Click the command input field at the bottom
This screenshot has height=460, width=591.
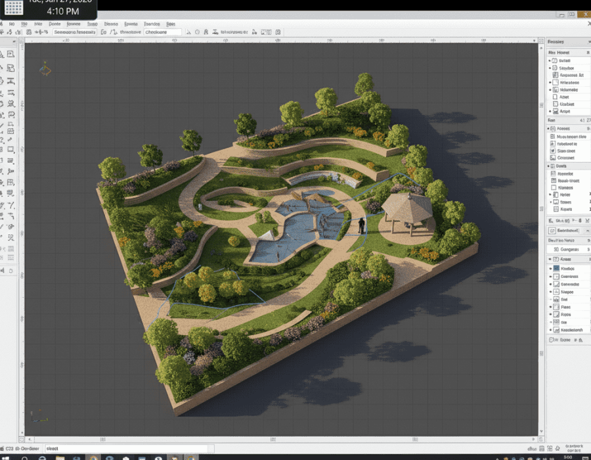(x=125, y=448)
